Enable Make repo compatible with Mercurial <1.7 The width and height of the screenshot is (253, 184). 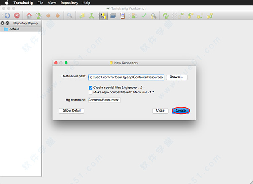point(91,93)
